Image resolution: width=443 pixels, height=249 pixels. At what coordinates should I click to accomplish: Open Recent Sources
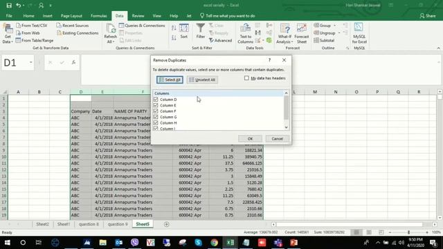click(x=73, y=26)
